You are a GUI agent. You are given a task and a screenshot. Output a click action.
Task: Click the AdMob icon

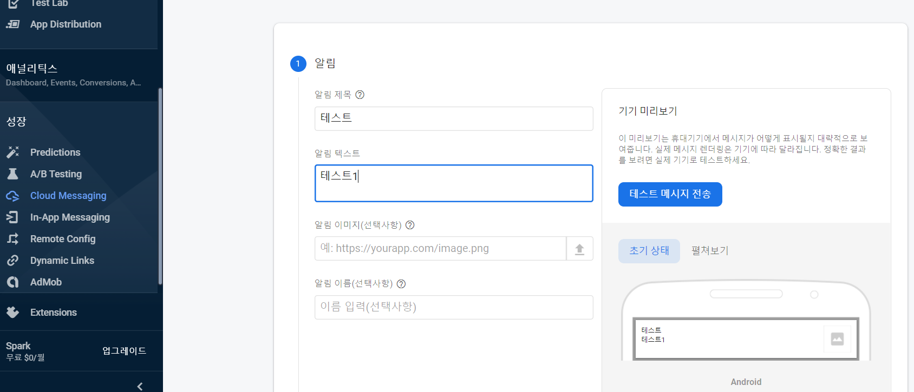[x=13, y=282]
